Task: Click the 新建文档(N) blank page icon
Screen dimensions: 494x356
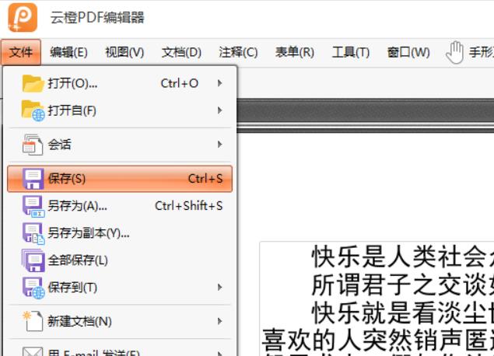Action: click(33, 321)
